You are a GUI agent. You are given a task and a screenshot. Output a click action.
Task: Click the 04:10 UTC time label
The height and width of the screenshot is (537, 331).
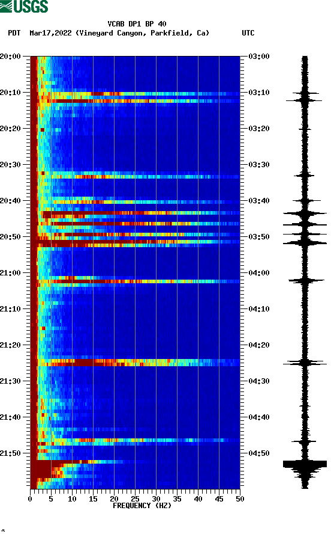coord(259,309)
